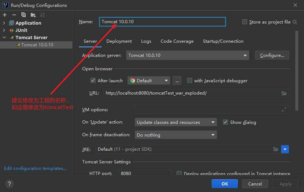Screen dimensions: 304x192
Task: Click the gear icon beside Store as project file
Action: coord(295,22)
